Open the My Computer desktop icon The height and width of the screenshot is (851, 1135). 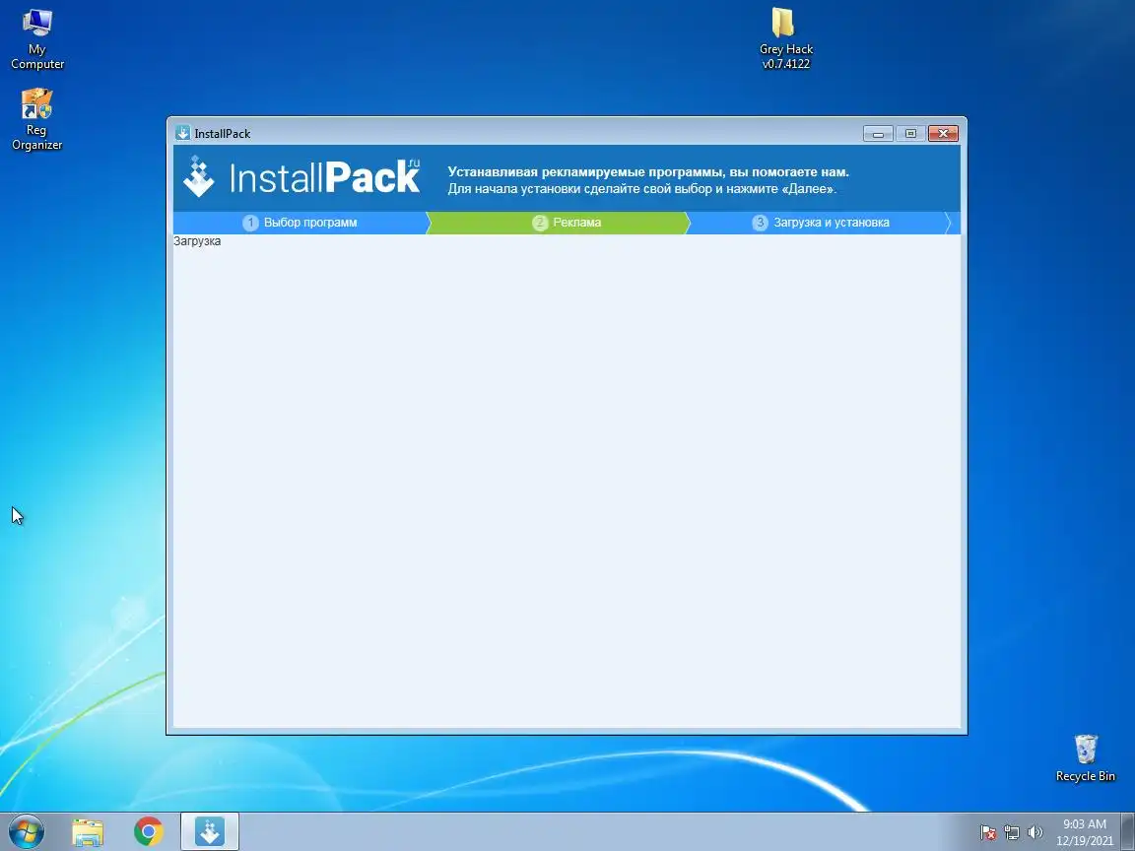click(36, 39)
